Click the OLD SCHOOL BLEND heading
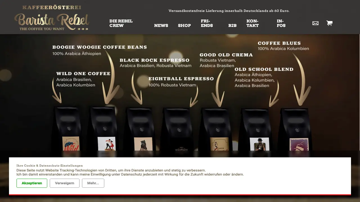360x202 pixels. (264, 69)
